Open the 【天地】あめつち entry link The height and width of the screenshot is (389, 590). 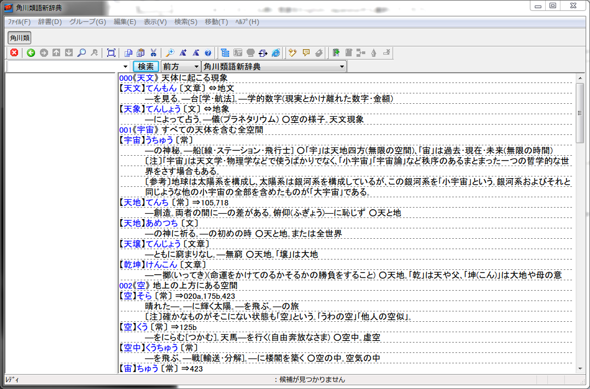click(149, 223)
